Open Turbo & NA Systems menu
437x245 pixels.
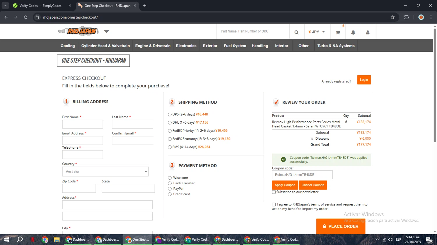pos(336,46)
